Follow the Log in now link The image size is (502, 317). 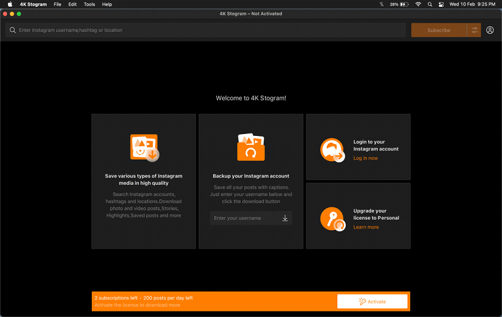click(365, 158)
